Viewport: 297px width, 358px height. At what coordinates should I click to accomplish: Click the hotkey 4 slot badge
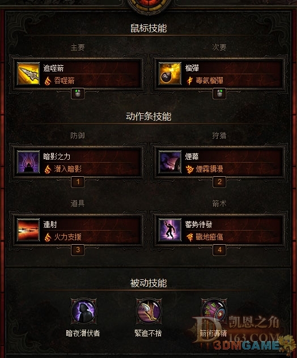[219, 250]
